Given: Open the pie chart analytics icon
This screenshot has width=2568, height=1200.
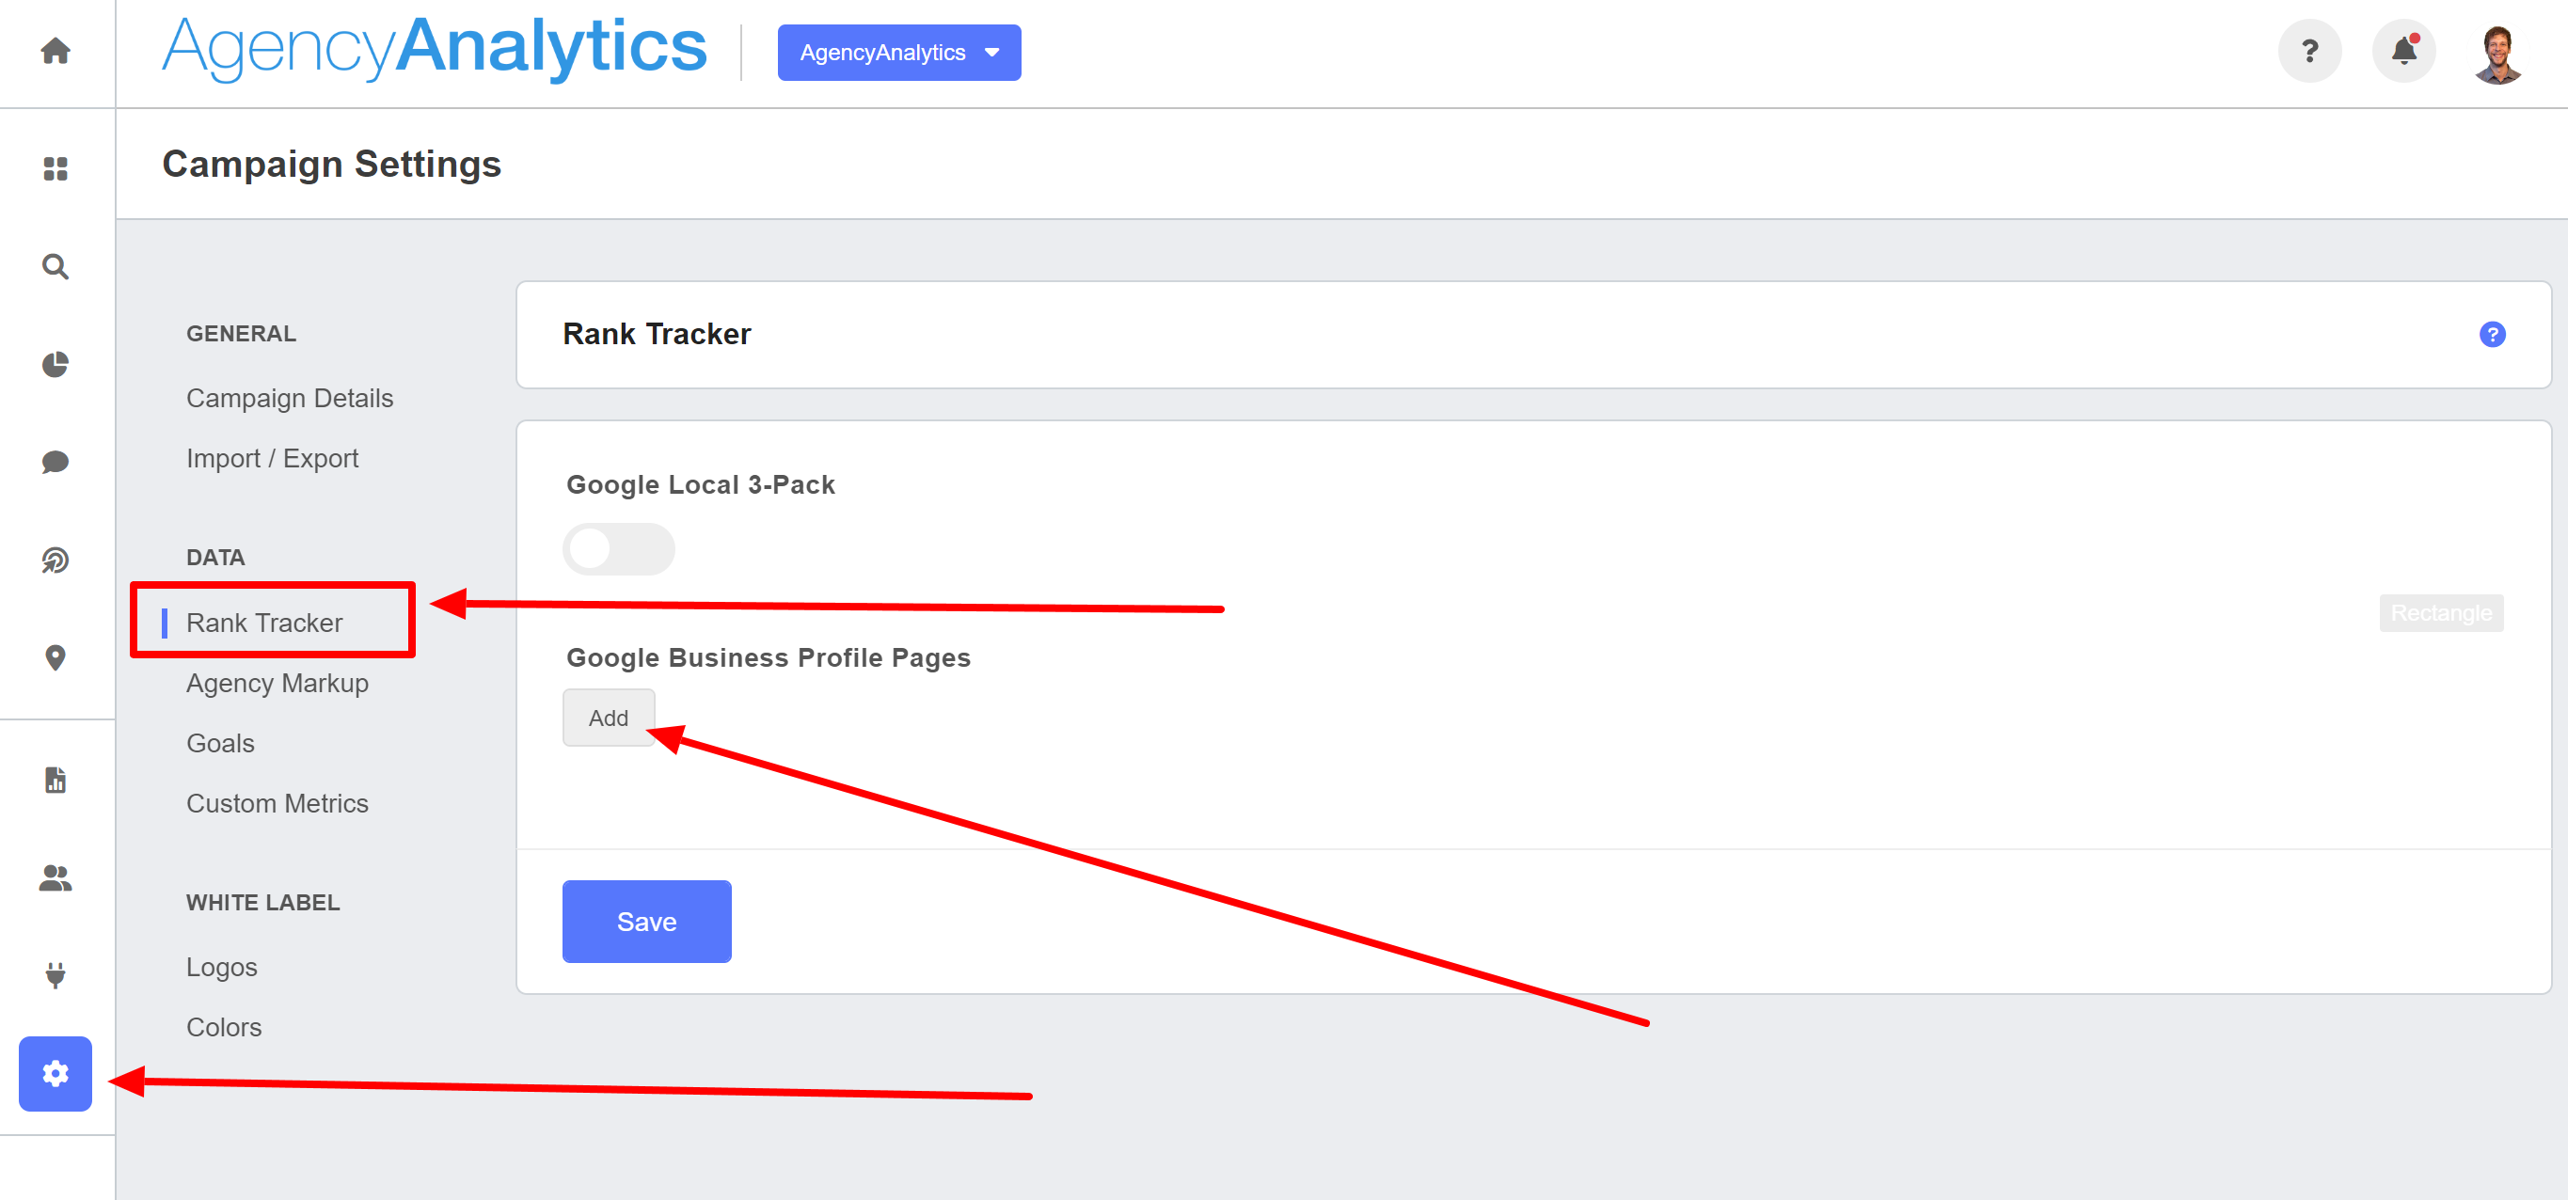Looking at the screenshot, I should tap(55, 365).
